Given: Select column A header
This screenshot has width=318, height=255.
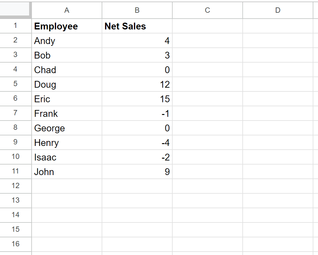Looking at the screenshot, I should [67, 10].
